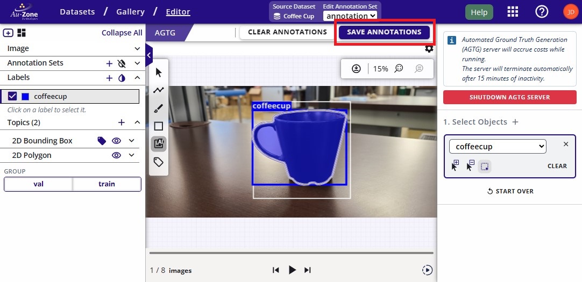Screen dimensions: 582x282
Task: Jump to previous image
Action: pyautogui.click(x=275, y=270)
